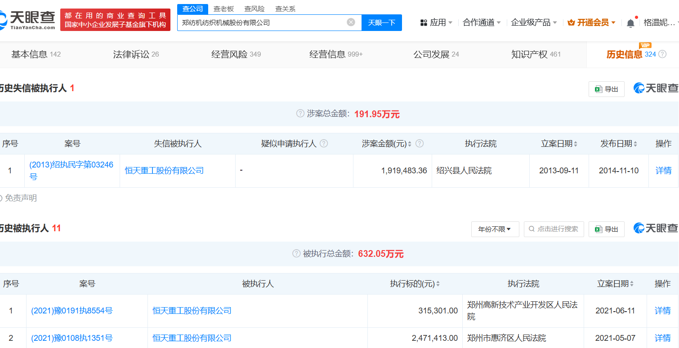The height and width of the screenshot is (348, 679).
Task: Click amount 1,919,483.36 cell
Action: (393, 171)
